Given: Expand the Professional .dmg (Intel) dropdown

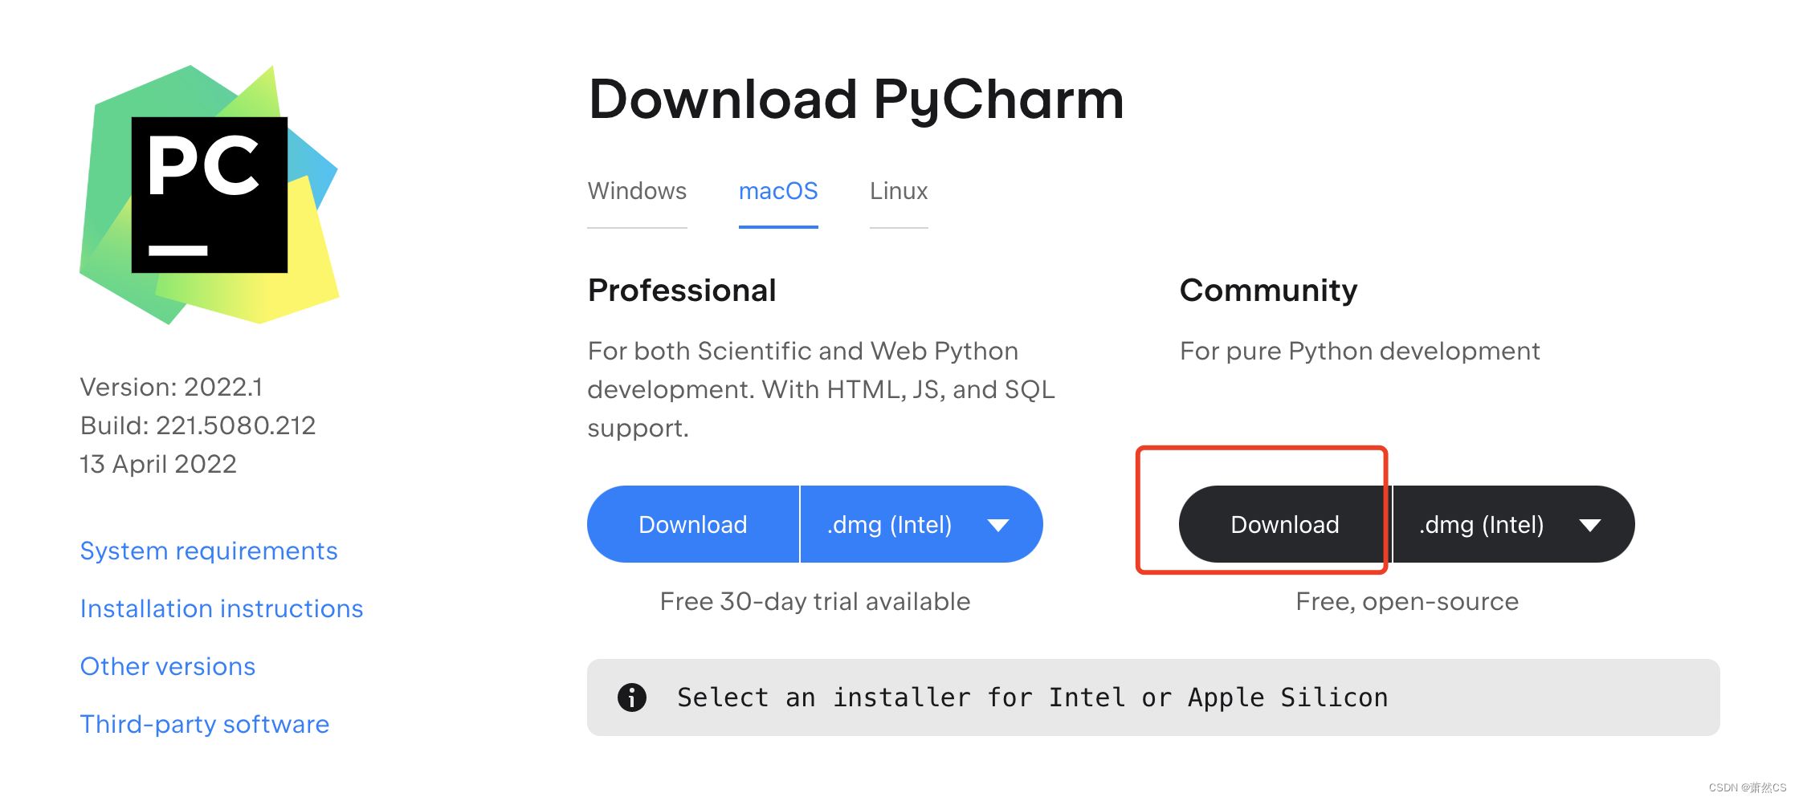Looking at the screenshot, I should [922, 524].
